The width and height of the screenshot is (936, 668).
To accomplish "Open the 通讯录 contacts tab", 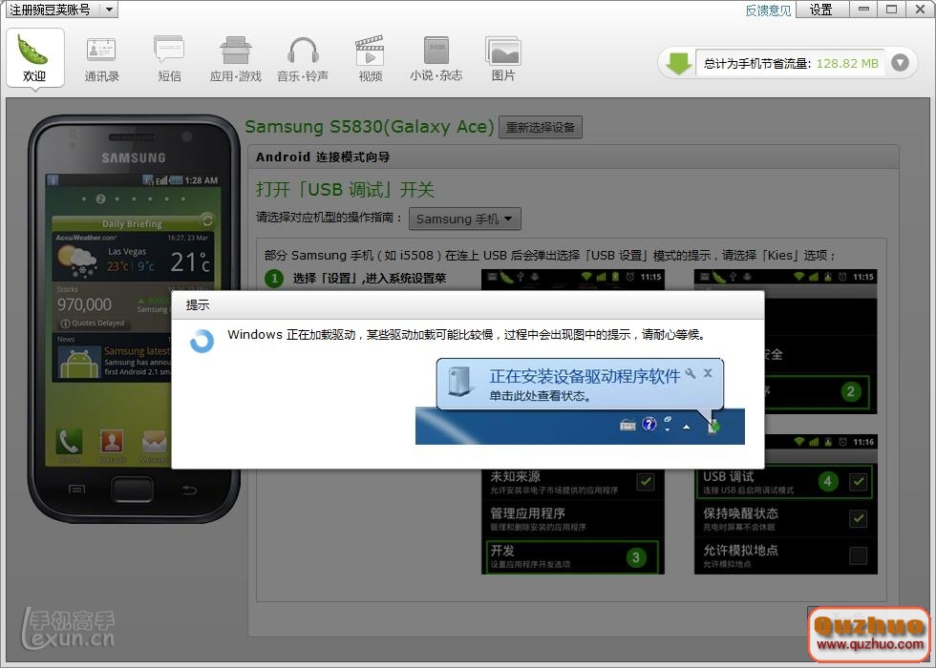I will coord(101,58).
